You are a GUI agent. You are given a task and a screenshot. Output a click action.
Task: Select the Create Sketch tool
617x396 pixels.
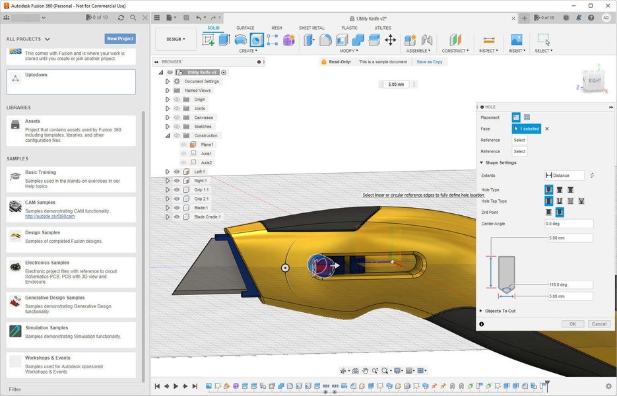(209, 40)
